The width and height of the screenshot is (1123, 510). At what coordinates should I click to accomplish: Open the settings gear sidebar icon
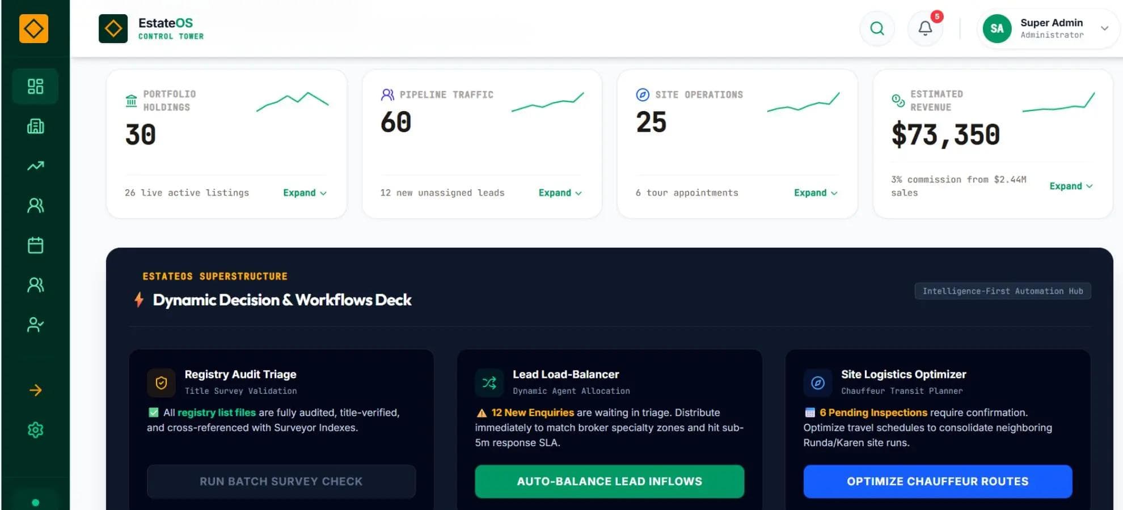(35, 430)
